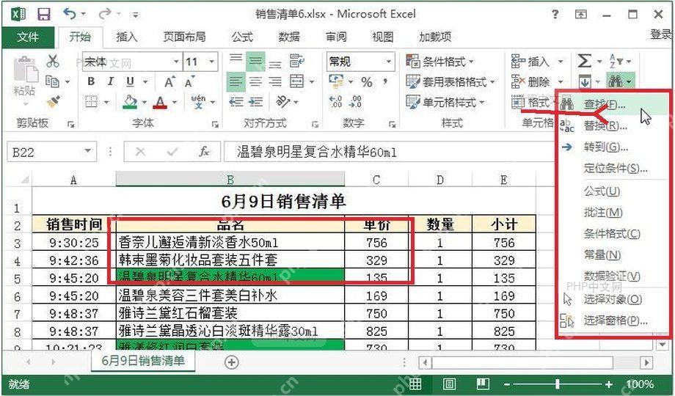The width and height of the screenshot is (675, 396).
Task: Open the number format dropdown (常规)
Action: [x=389, y=62]
